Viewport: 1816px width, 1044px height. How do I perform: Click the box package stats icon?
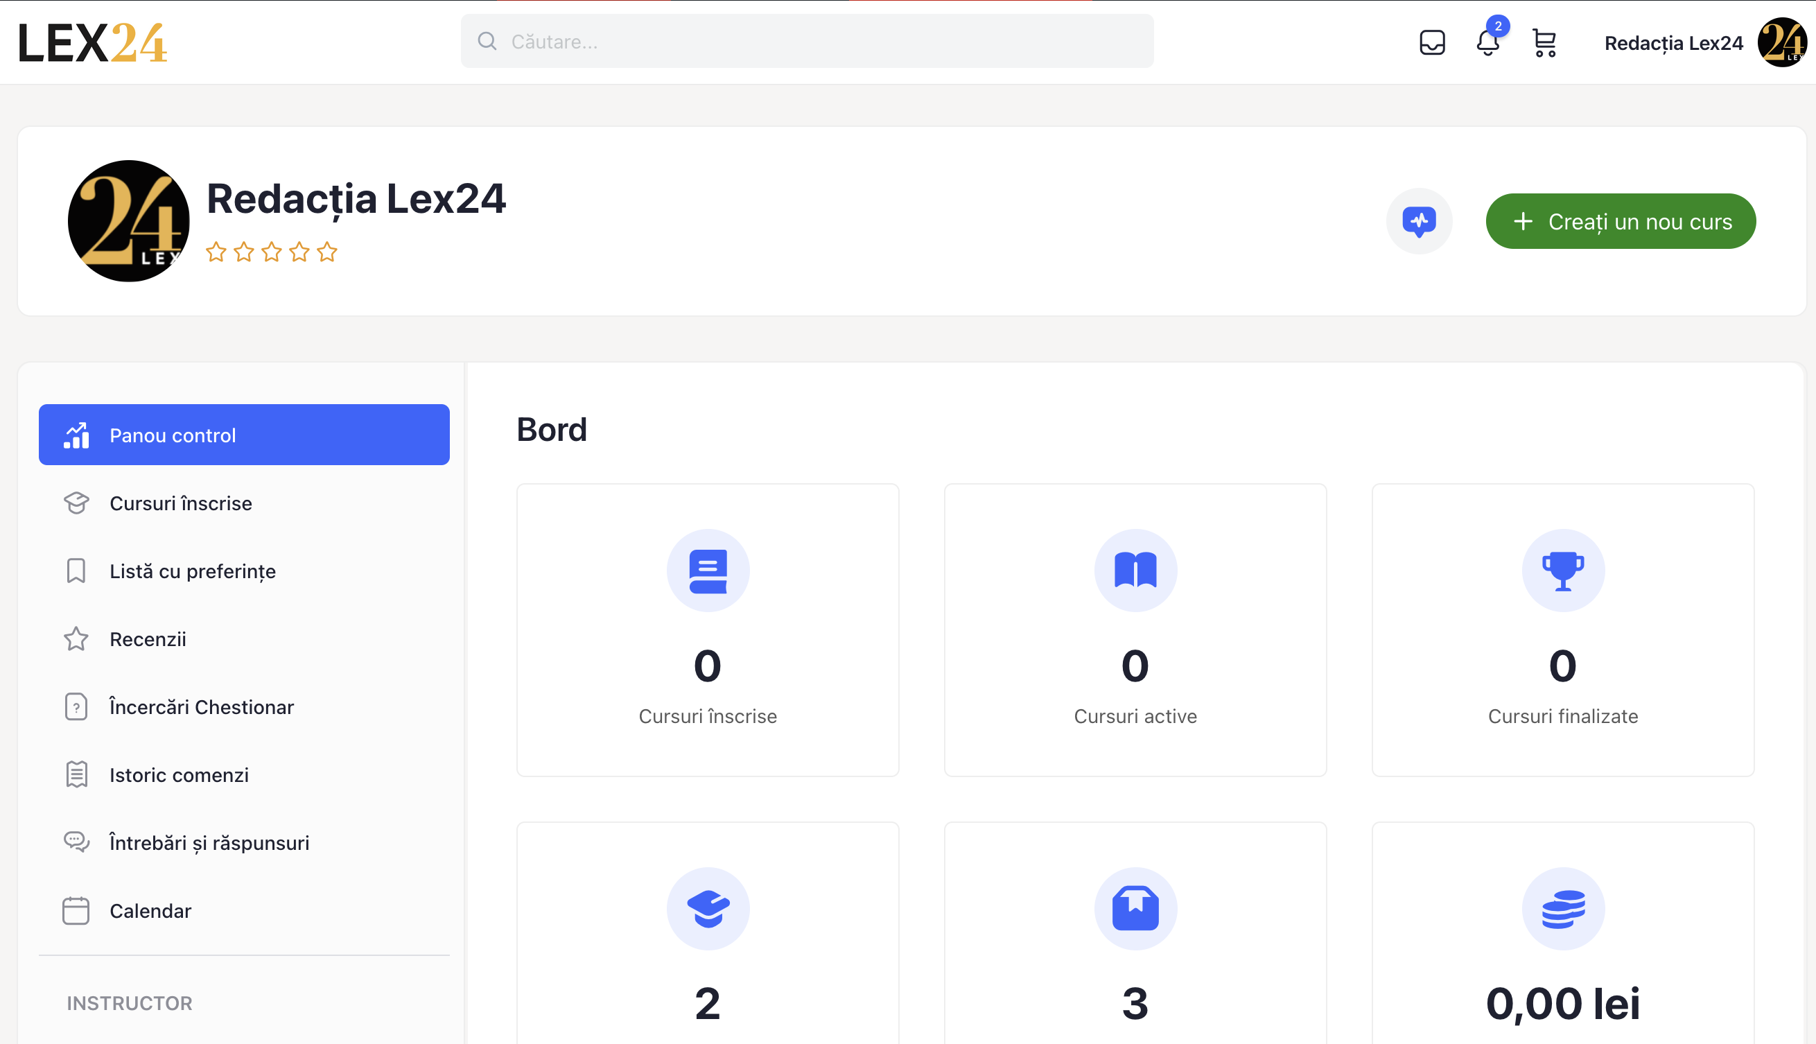click(1135, 909)
